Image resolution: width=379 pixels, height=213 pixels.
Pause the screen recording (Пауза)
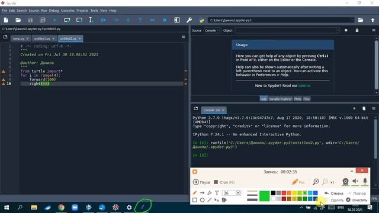pos(201,182)
